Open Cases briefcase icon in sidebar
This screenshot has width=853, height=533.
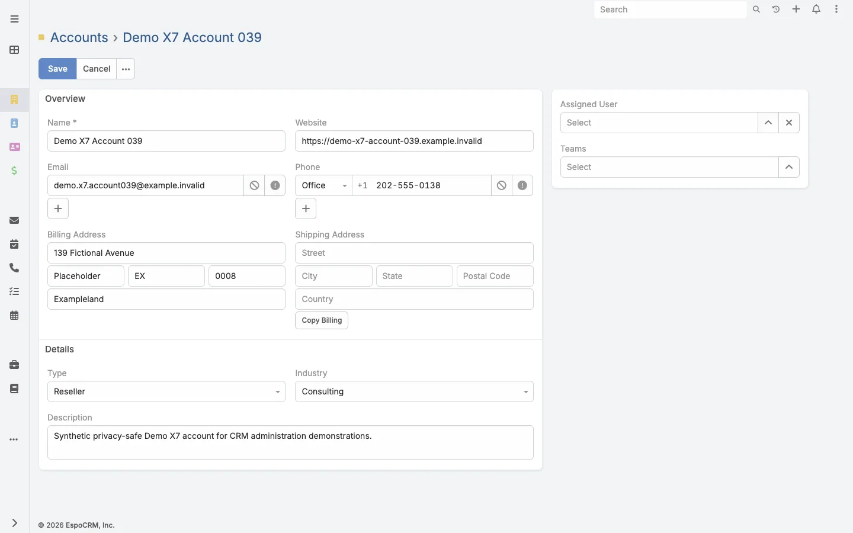point(14,365)
